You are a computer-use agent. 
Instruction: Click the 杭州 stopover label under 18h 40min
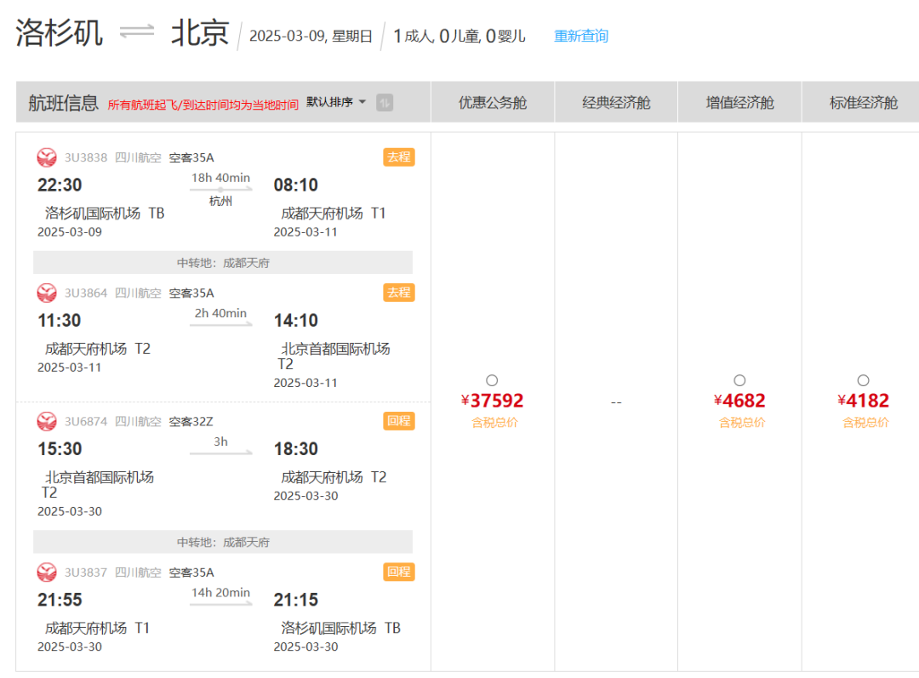(x=220, y=202)
